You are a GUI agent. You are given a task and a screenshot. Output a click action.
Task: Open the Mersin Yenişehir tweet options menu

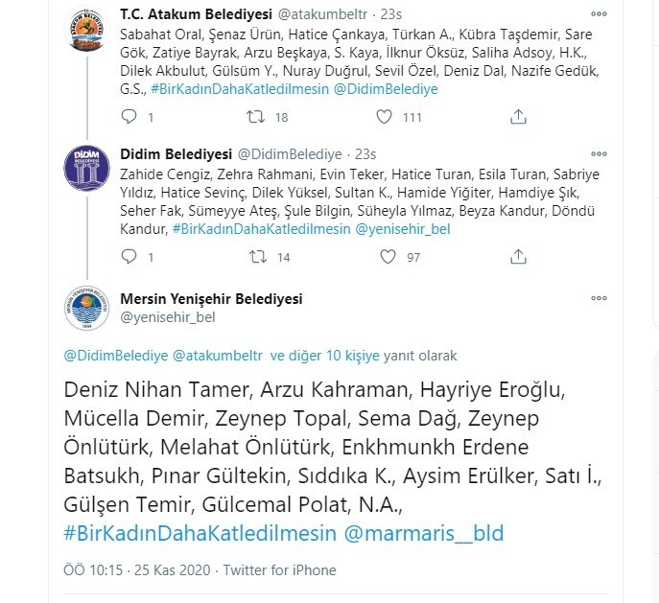point(600,299)
